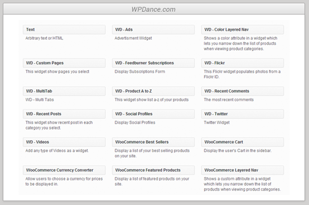Open the WD - Social Profiles widget
The width and height of the screenshot is (309, 205).
[x=153, y=114]
